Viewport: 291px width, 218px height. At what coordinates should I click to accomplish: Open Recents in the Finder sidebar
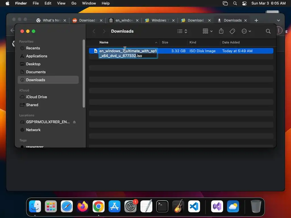pos(33,48)
